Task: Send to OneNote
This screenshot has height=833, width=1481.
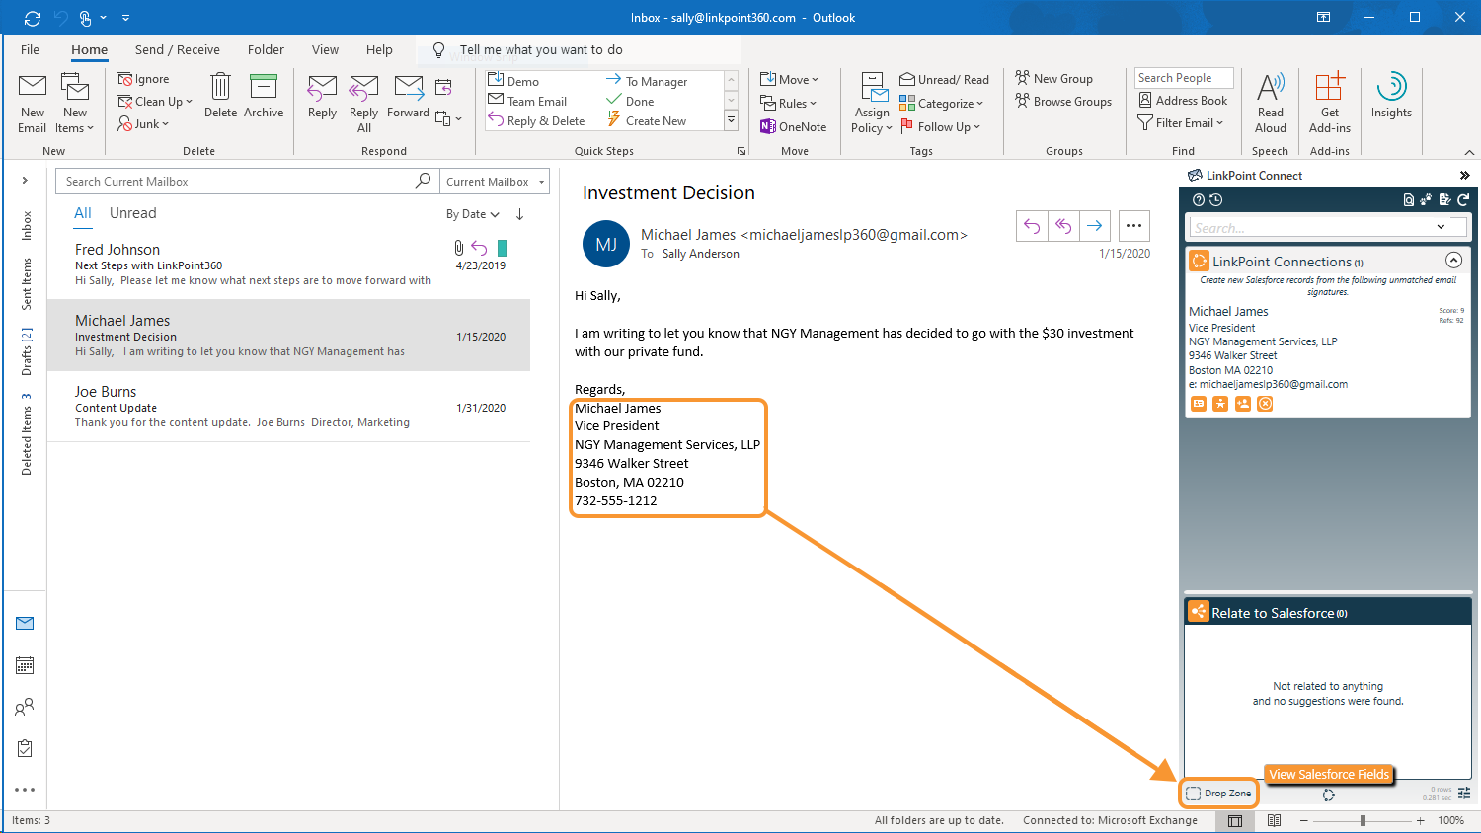Action: click(x=794, y=126)
